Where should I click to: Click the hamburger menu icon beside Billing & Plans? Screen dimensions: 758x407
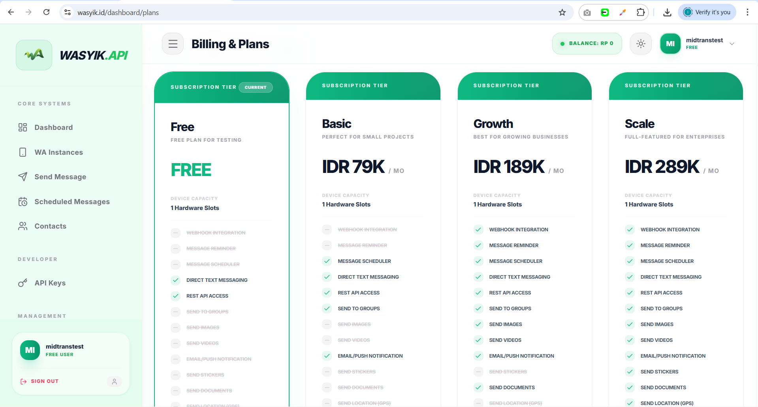coord(173,44)
